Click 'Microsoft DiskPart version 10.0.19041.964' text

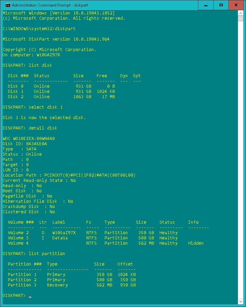pyautogui.click(x=56, y=39)
